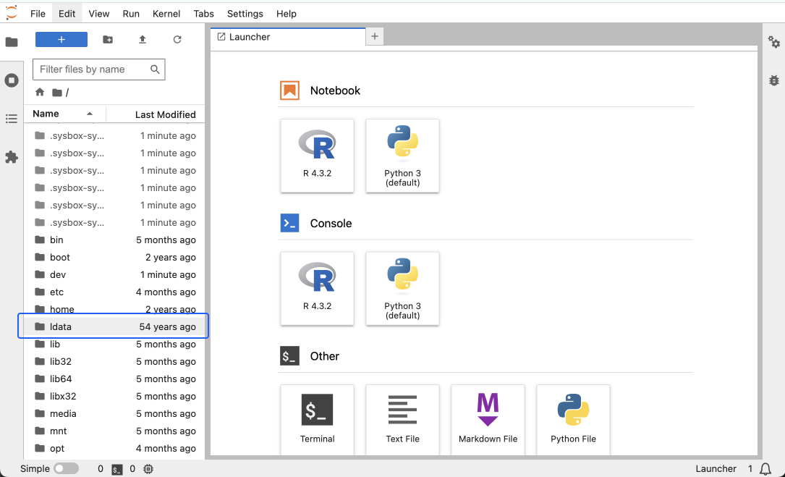Select the Launcher tab
This screenshot has height=477, width=785.
coord(288,37)
